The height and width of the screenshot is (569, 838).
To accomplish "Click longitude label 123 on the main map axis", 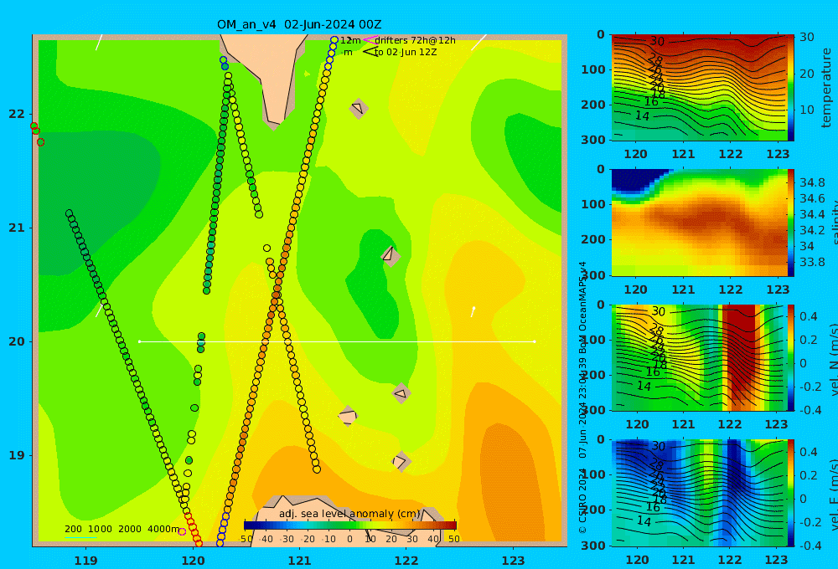I will (513, 561).
